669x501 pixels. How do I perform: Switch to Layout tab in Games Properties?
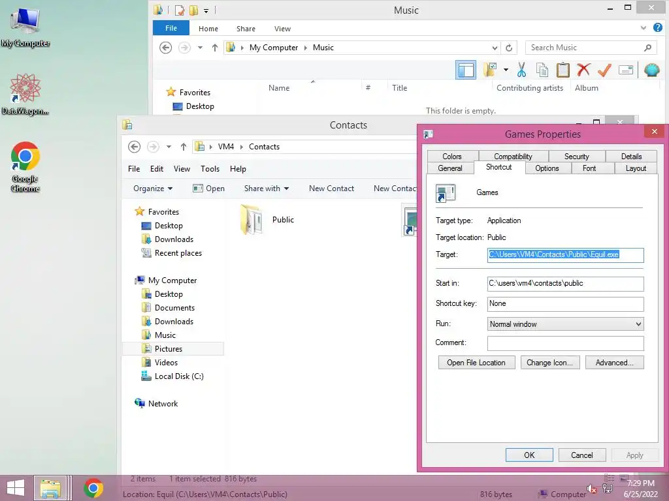[636, 168]
